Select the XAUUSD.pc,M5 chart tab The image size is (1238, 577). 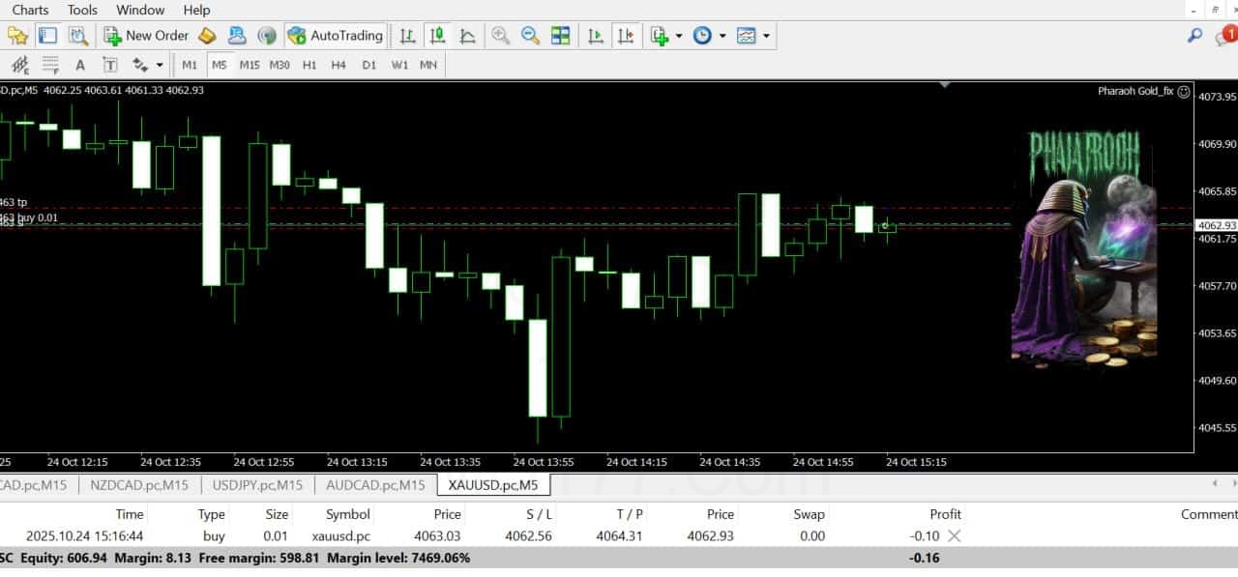[x=493, y=484]
